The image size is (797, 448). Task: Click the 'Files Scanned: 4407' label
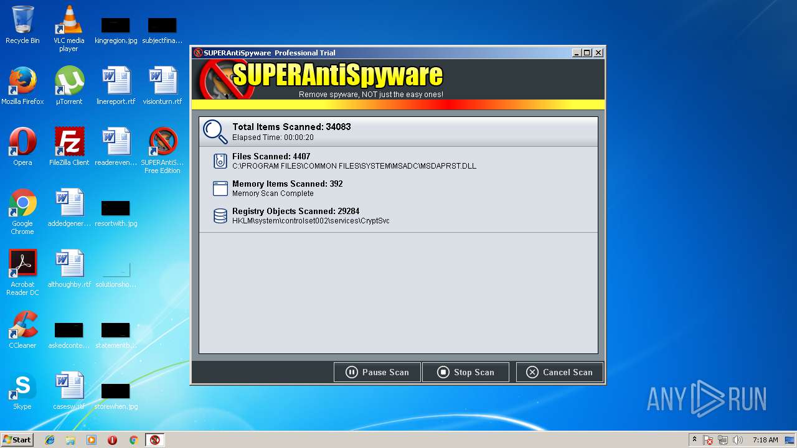tap(271, 157)
